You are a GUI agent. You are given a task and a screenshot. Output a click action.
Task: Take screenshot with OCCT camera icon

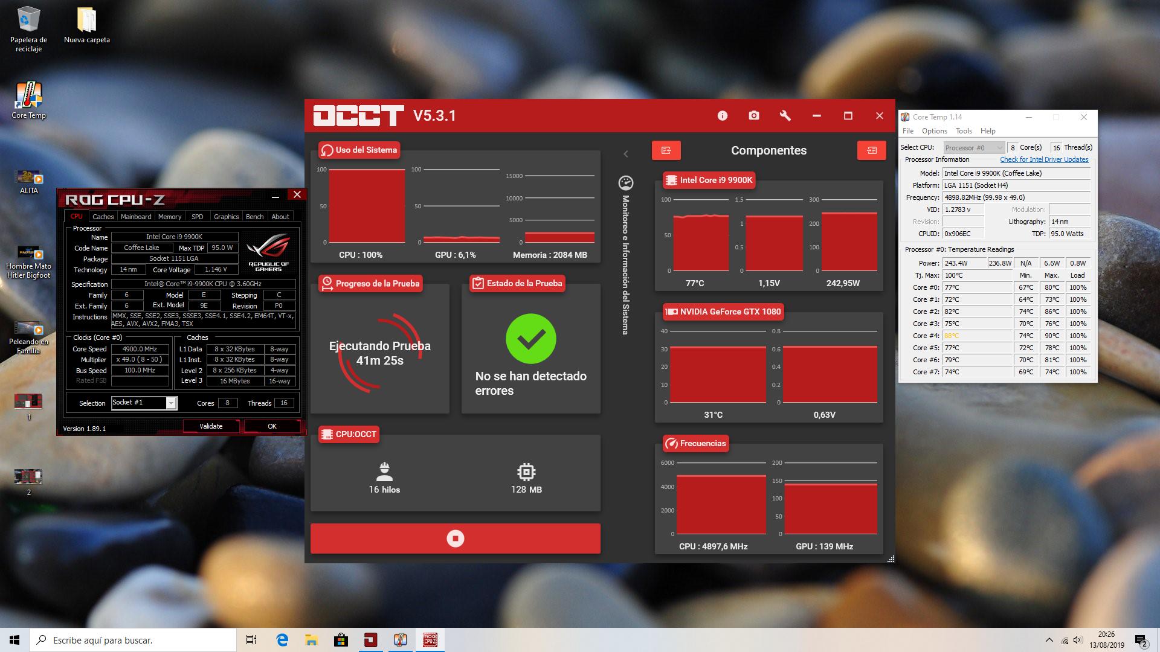pos(754,116)
